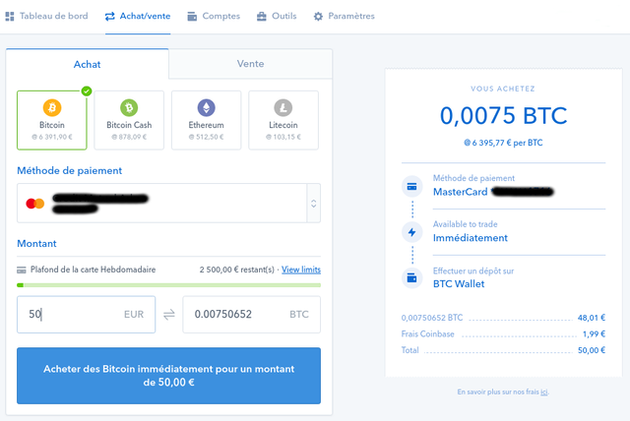Click the Outils briefcase icon
This screenshot has width=630, height=421.
(262, 17)
